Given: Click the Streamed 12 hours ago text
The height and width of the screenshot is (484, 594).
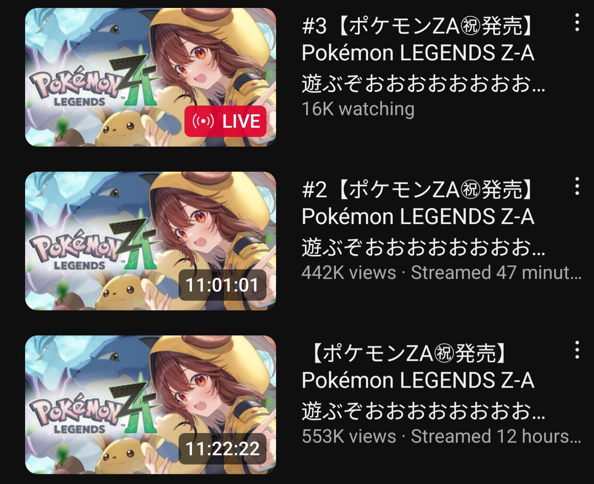Looking at the screenshot, I should click(496, 437).
